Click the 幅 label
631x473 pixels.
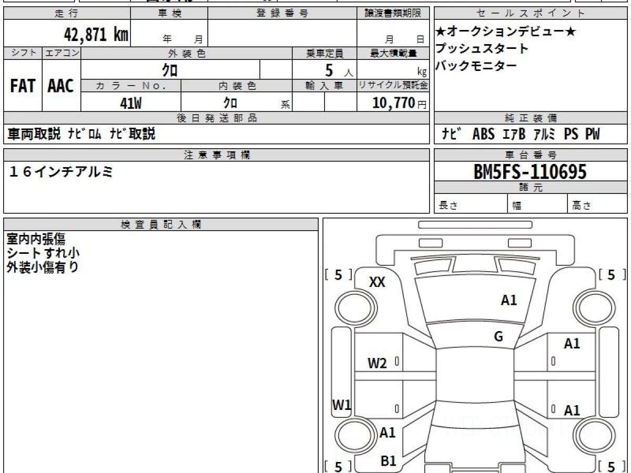click(517, 206)
